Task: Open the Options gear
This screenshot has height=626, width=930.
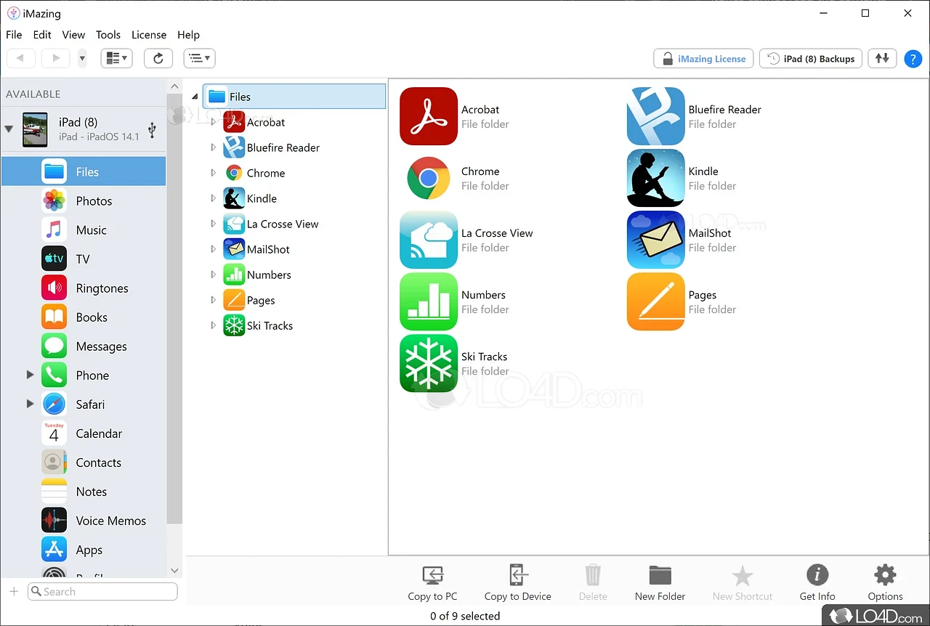Action: (x=885, y=583)
